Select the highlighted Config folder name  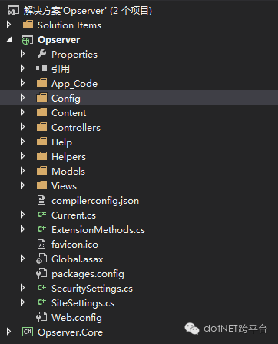pos(66,99)
